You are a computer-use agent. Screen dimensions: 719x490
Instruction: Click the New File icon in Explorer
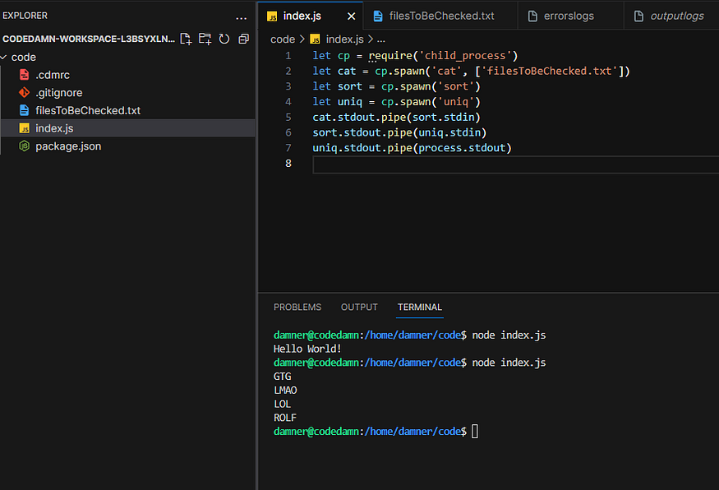186,39
